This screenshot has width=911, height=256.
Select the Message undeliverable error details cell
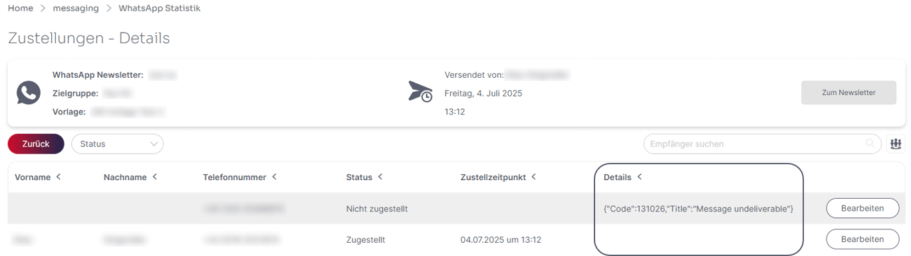698,209
